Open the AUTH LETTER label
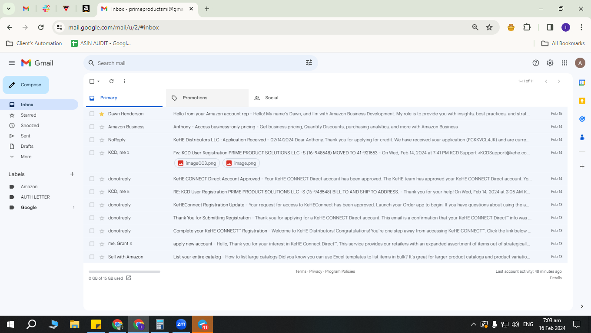 pos(35,197)
